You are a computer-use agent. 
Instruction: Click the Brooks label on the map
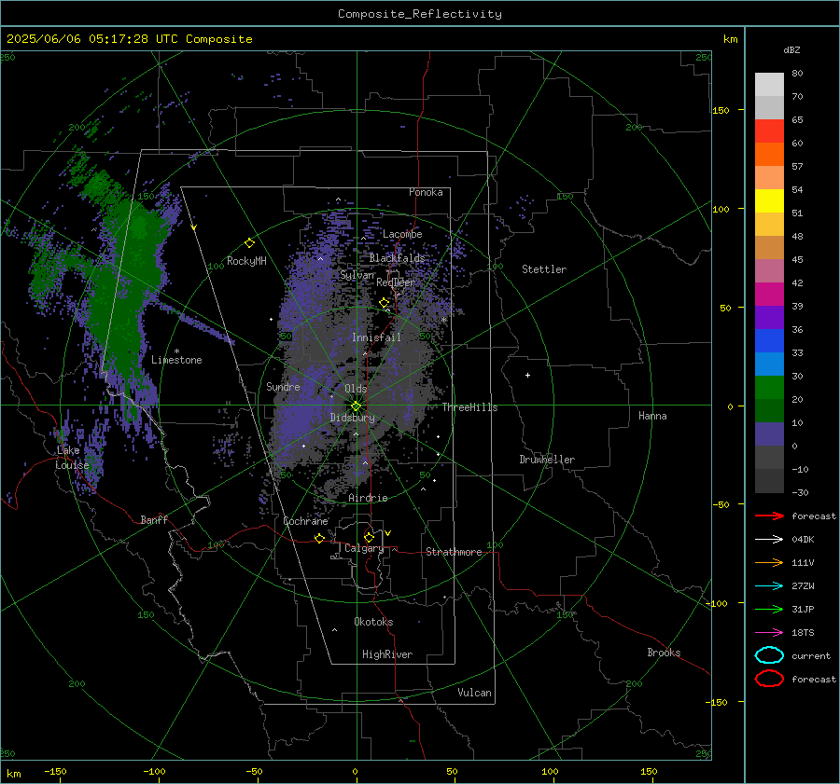click(x=664, y=653)
